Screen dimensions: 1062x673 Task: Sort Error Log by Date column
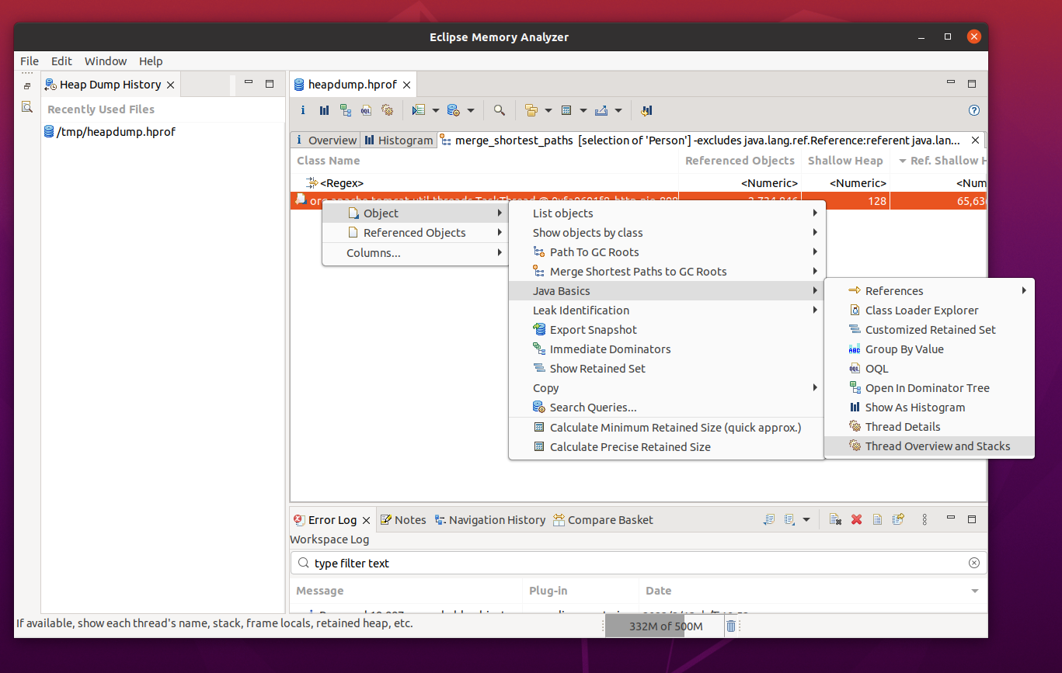pos(813,591)
